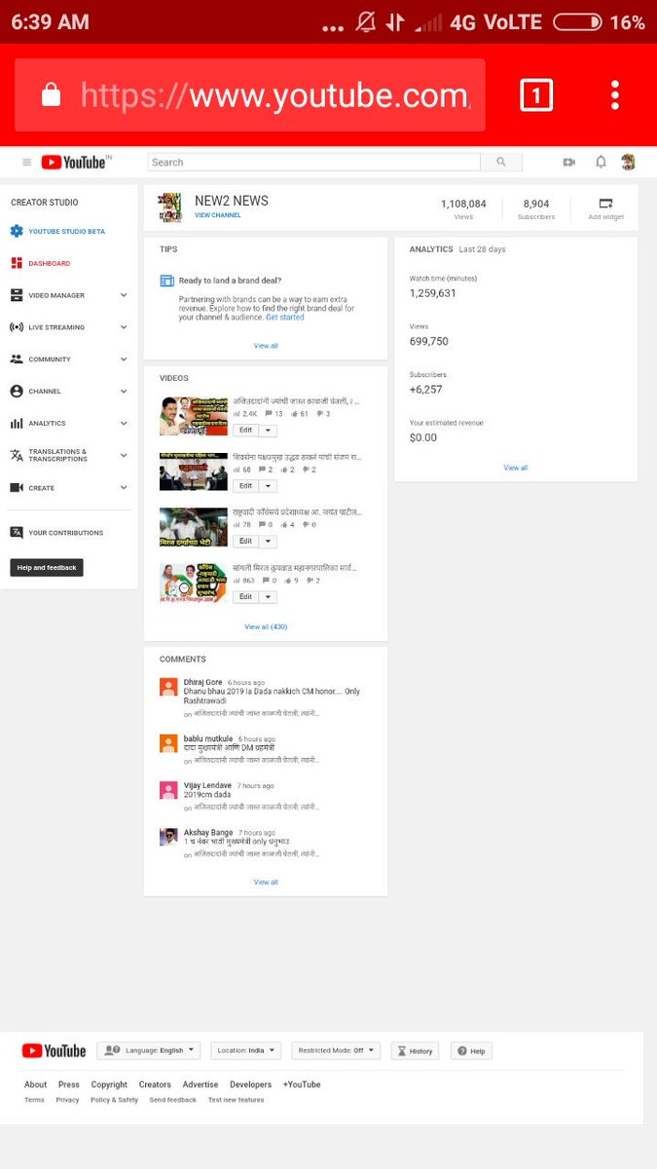
Task: Click Policy & Safety footer link
Action: [115, 1100]
